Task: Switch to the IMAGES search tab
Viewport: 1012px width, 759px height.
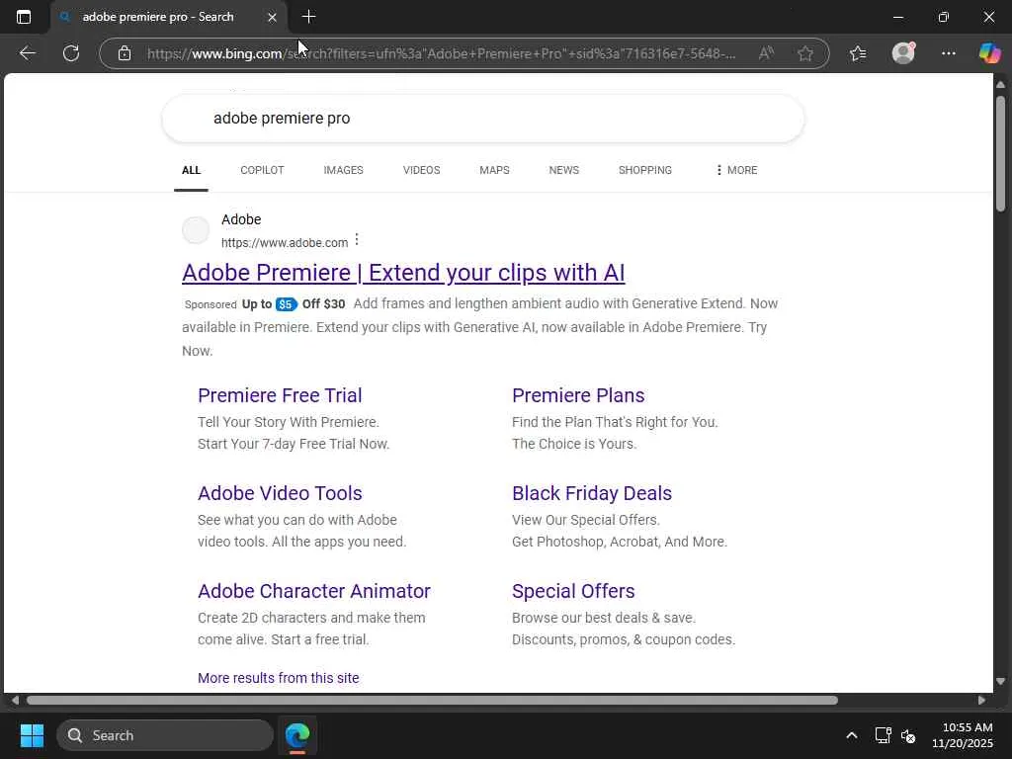Action: 343,170
